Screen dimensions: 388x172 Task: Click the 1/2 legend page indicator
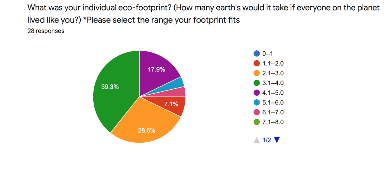[267, 140]
